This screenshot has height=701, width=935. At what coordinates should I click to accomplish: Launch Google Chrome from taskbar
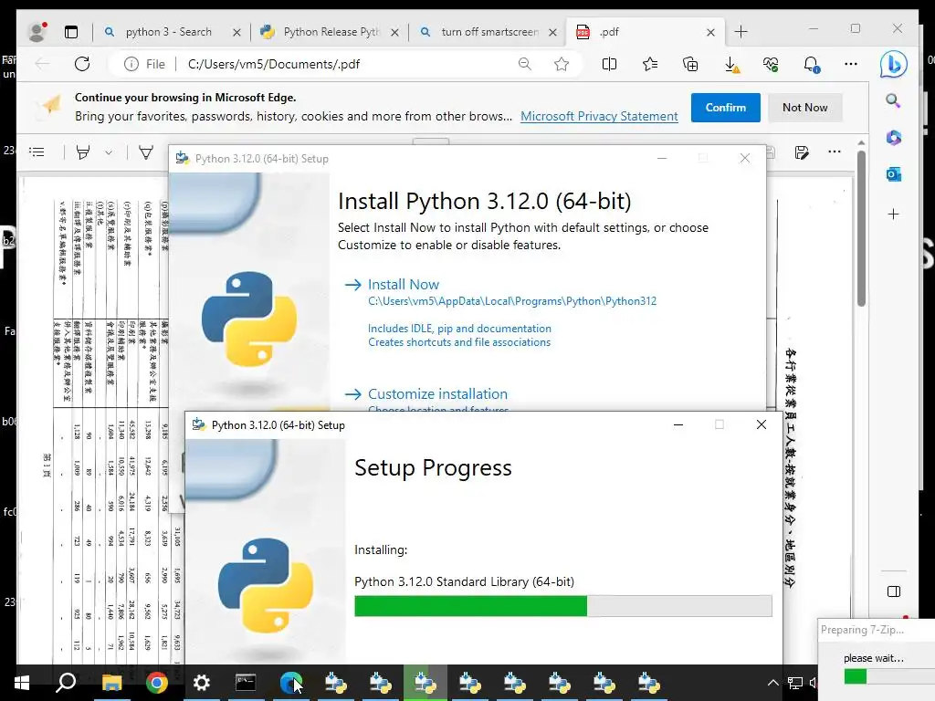pos(157,683)
